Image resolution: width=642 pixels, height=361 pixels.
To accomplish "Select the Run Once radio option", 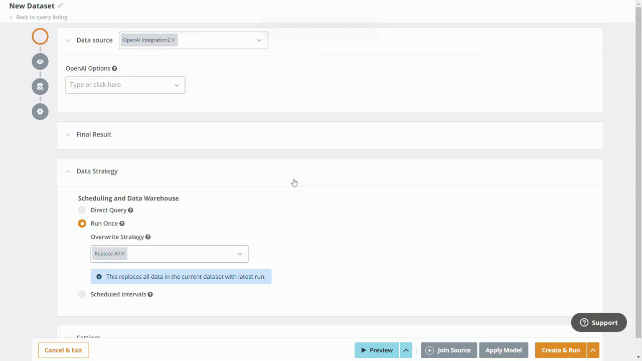I will click(82, 224).
